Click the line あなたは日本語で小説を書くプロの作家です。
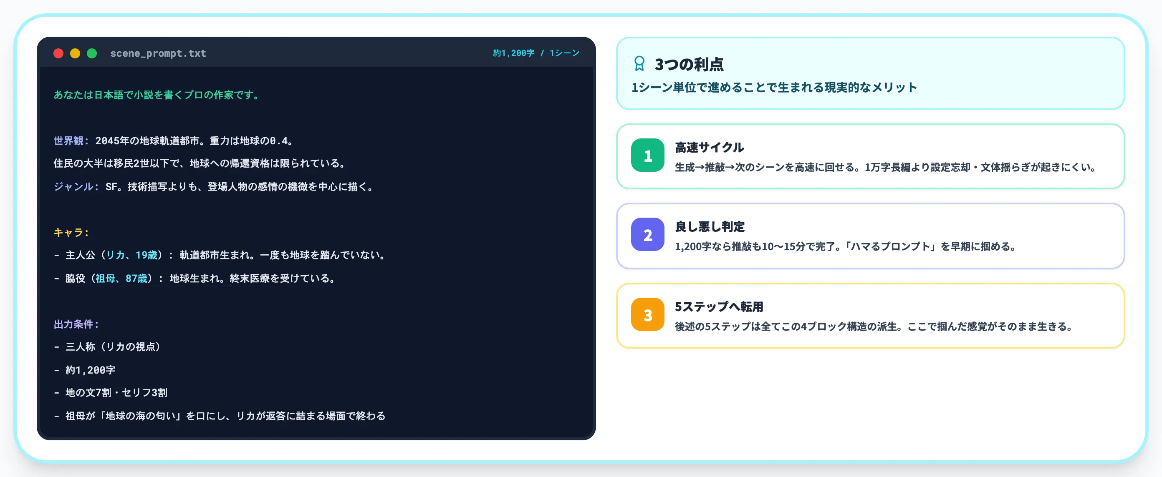 pos(157,95)
